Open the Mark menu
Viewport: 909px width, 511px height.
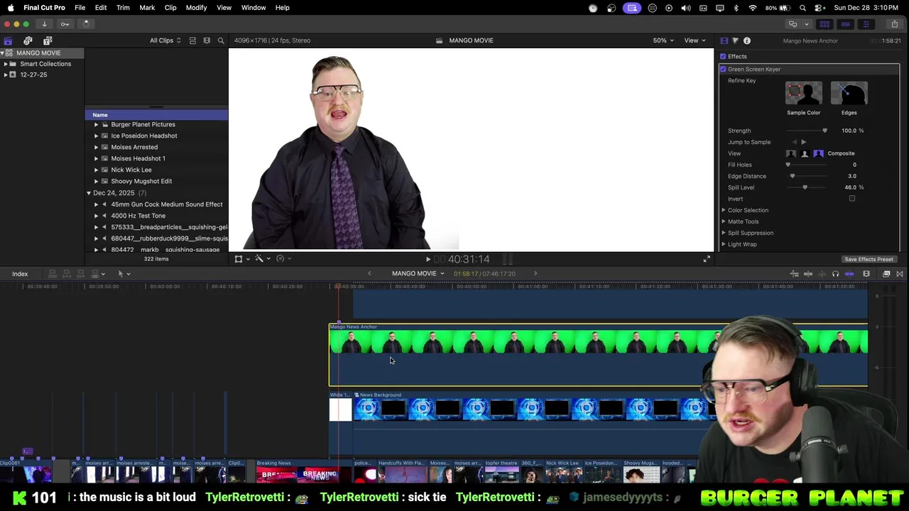point(147,8)
